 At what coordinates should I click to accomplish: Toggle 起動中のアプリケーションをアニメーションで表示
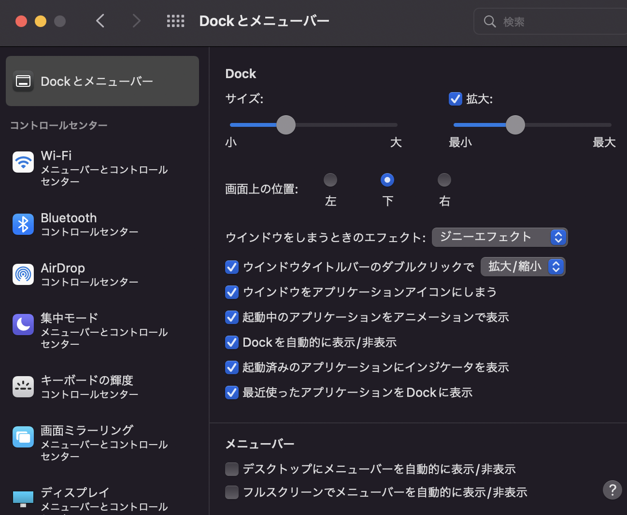tap(232, 317)
